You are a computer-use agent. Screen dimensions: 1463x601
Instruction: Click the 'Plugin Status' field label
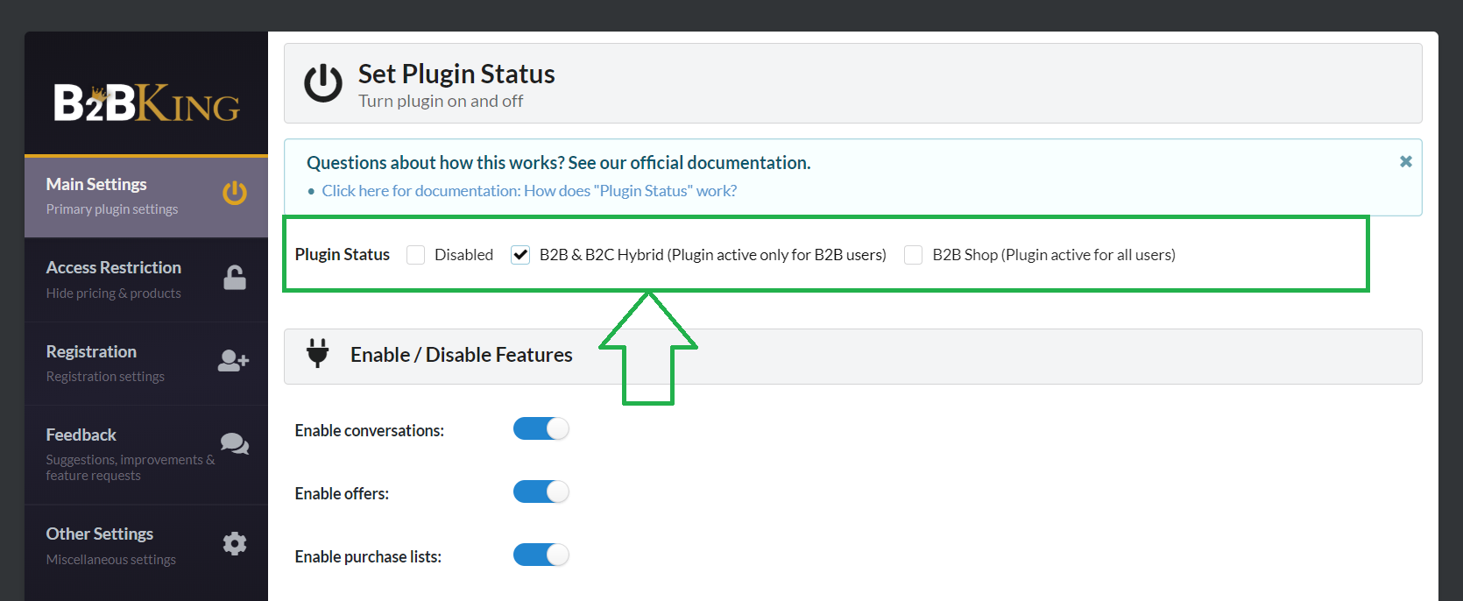tap(343, 255)
